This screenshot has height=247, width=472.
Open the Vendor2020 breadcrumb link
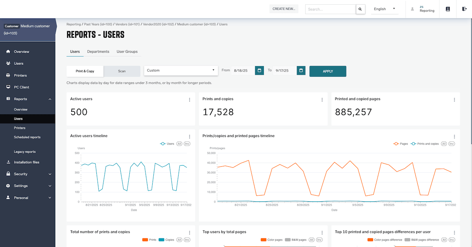(157, 24)
